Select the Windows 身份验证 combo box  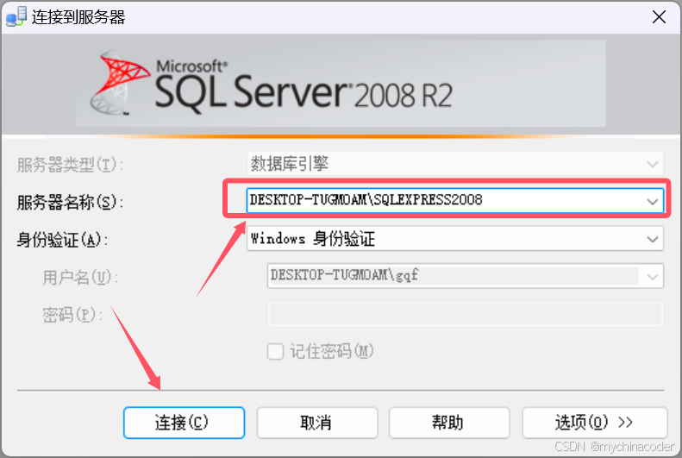pos(455,238)
